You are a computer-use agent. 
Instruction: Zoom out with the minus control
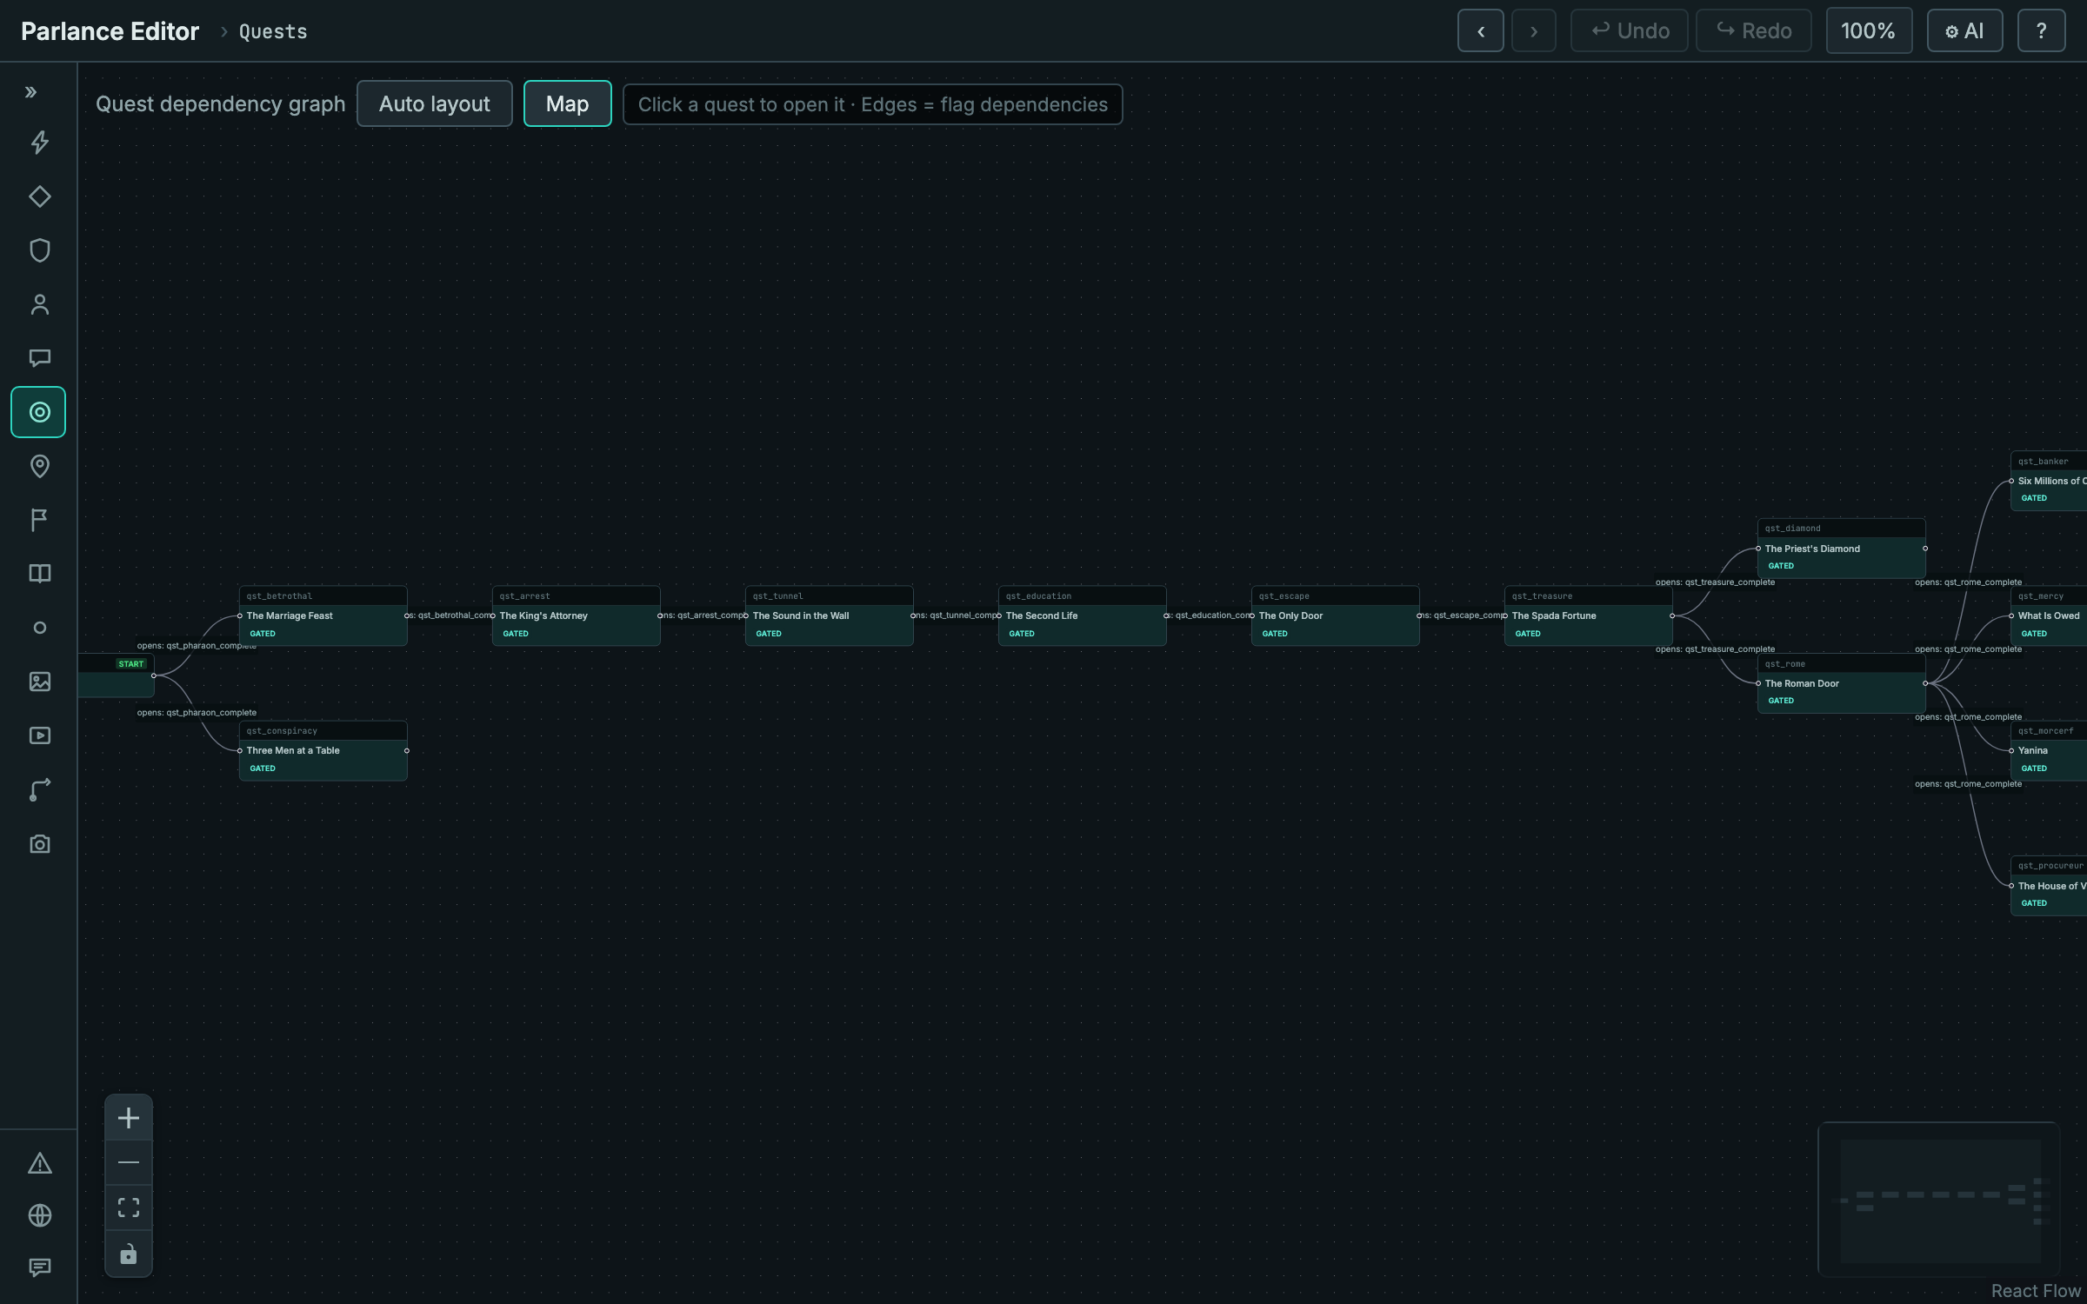129,1163
